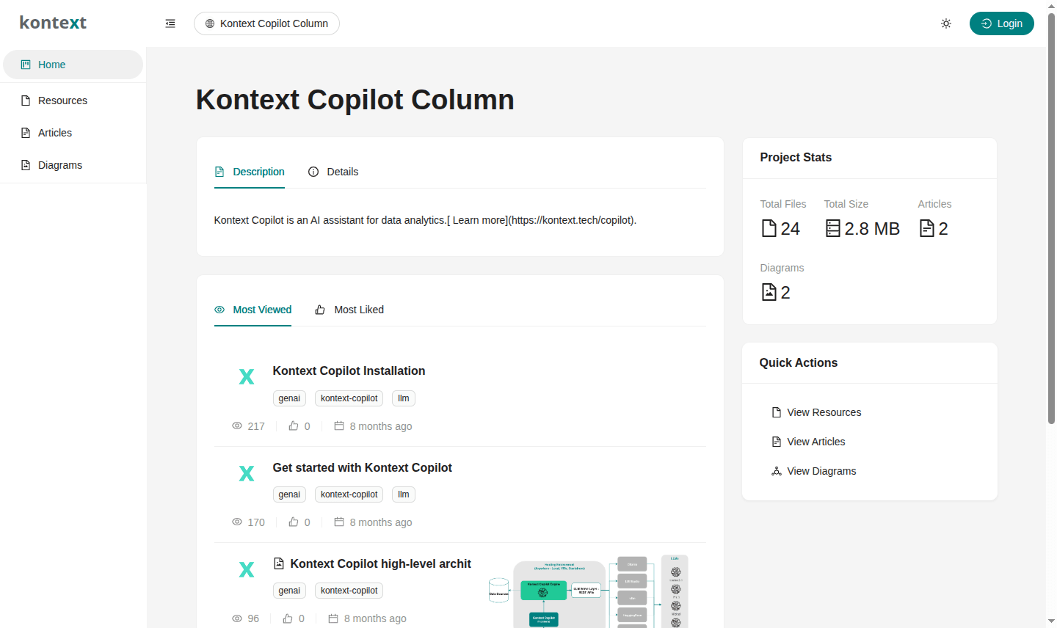Screen dimensions: 1057x628
Task: Switch to the Most Liked tab
Action: click(349, 310)
